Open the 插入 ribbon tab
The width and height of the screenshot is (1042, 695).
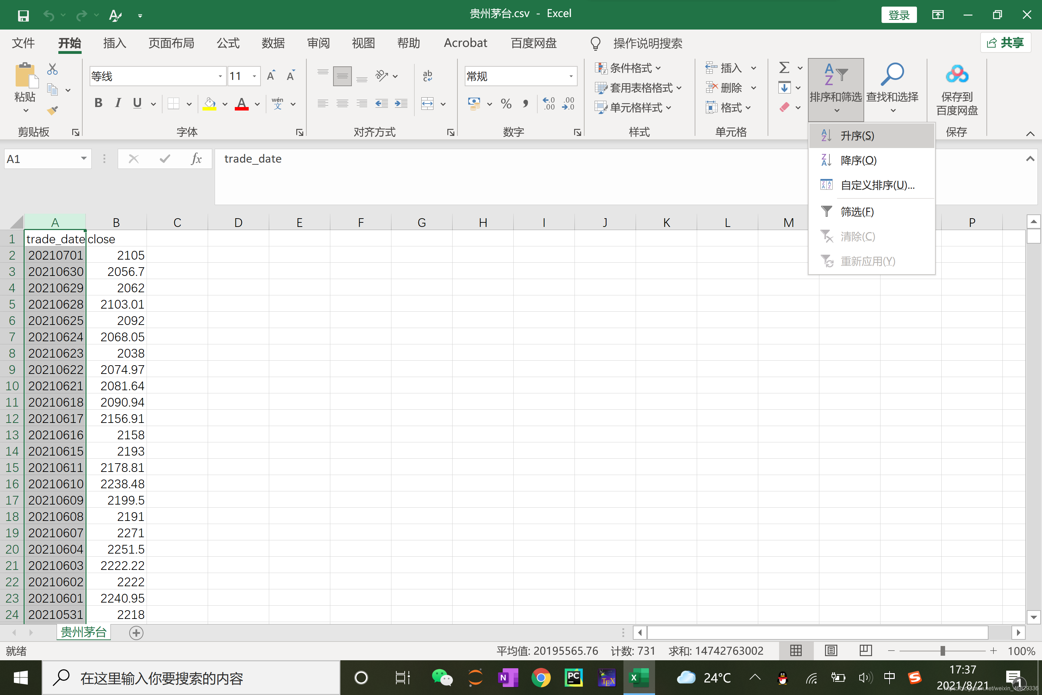click(114, 43)
